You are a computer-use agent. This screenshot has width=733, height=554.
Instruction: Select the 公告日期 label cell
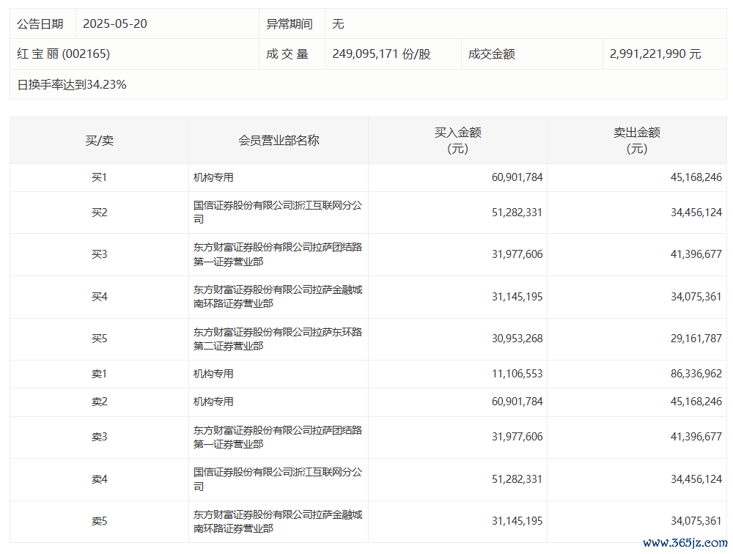click(40, 24)
